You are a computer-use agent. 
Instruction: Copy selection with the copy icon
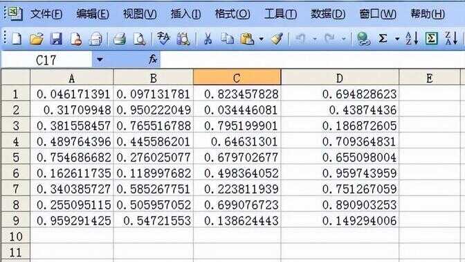coord(228,39)
